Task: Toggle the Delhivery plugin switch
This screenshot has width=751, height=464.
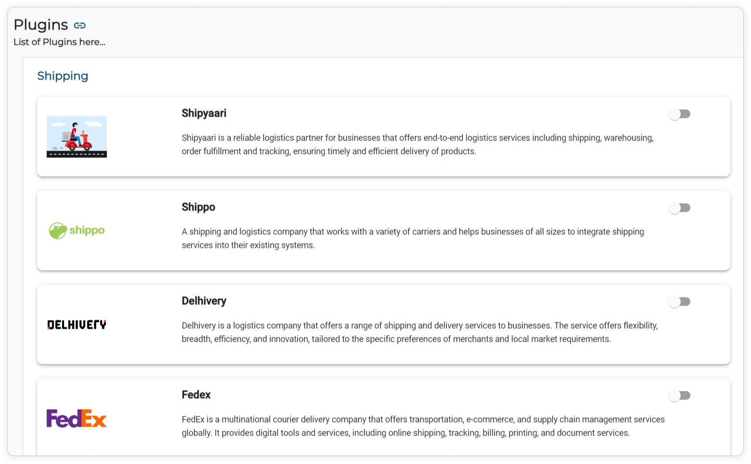Action: click(679, 302)
